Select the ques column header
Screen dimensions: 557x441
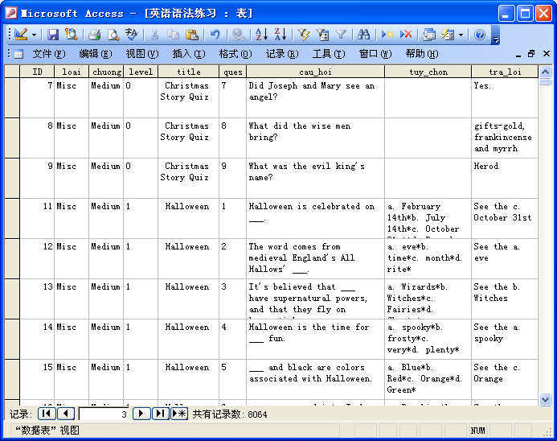pyautogui.click(x=232, y=72)
